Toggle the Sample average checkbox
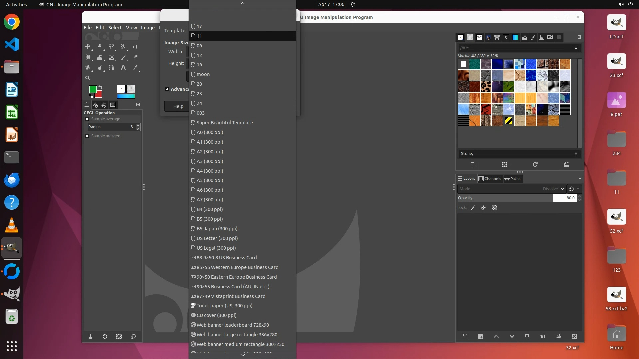The width and height of the screenshot is (639, 359). click(87, 119)
